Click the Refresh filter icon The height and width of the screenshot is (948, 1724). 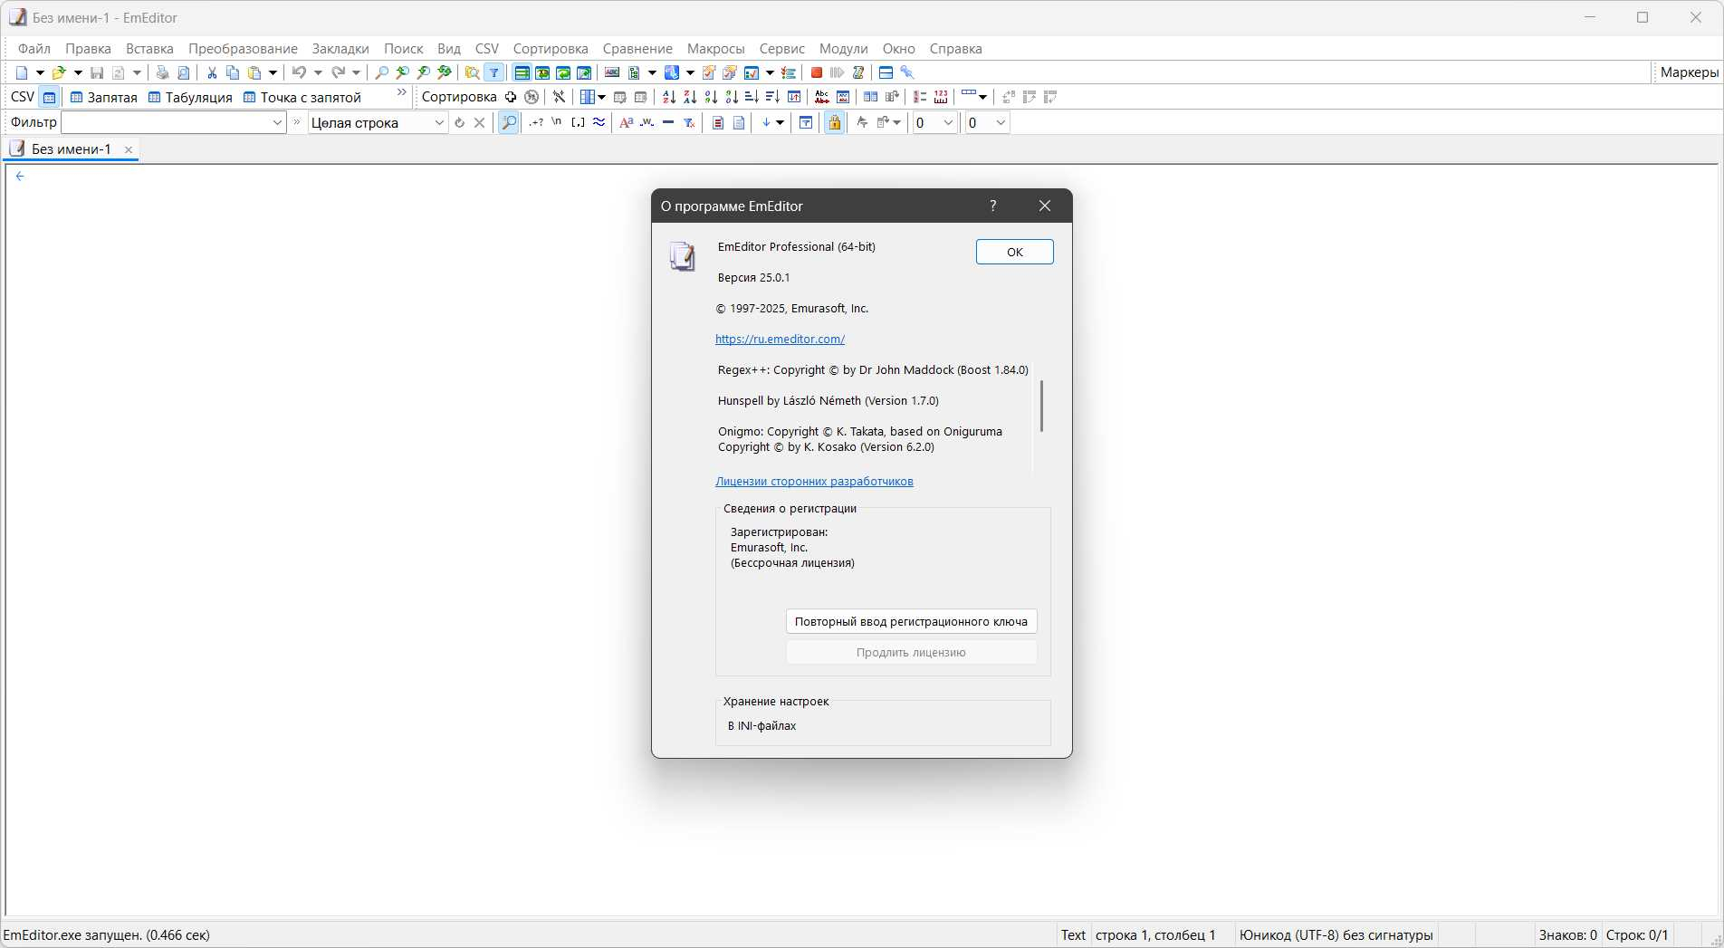pos(459,122)
